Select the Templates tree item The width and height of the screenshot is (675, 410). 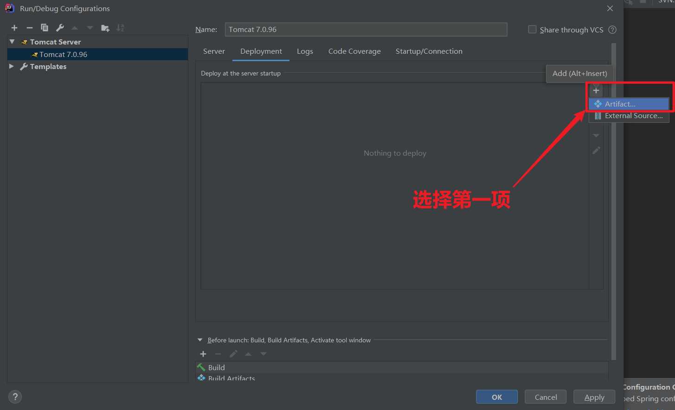click(x=97, y=67)
